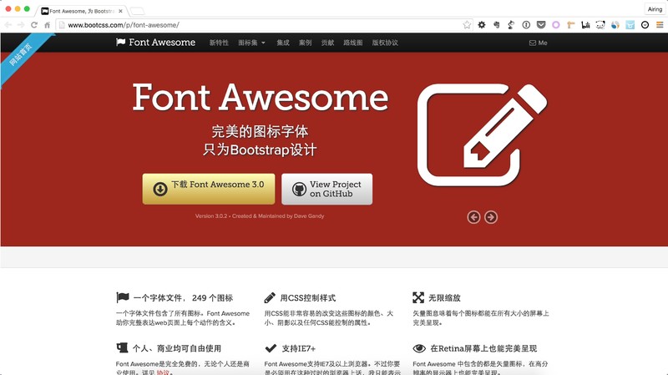Image resolution: width=668 pixels, height=375 pixels.
Task: Click the 网站首页 corner ribbon
Action: tap(22, 54)
